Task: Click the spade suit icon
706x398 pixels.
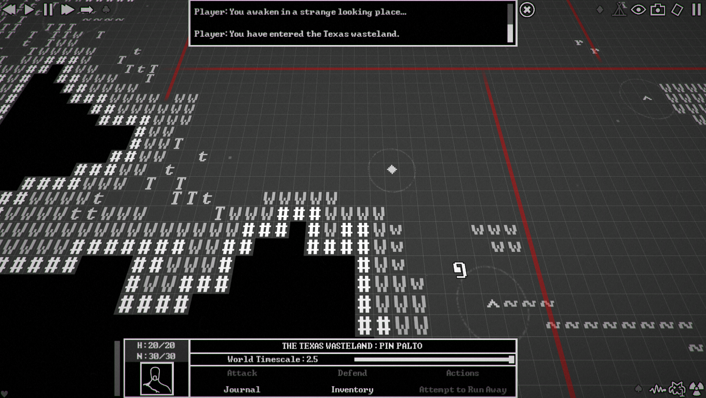Action: pos(639,389)
